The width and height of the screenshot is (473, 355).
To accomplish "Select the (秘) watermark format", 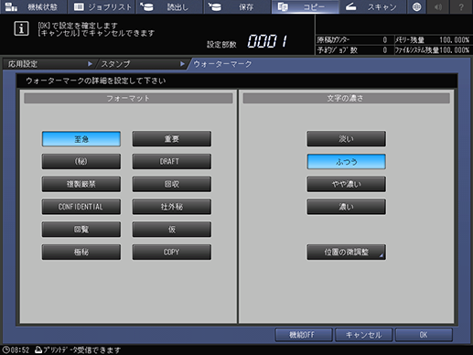I will (x=81, y=162).
